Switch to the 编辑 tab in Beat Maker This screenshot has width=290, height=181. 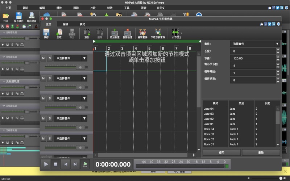click(x=65, y=24)
